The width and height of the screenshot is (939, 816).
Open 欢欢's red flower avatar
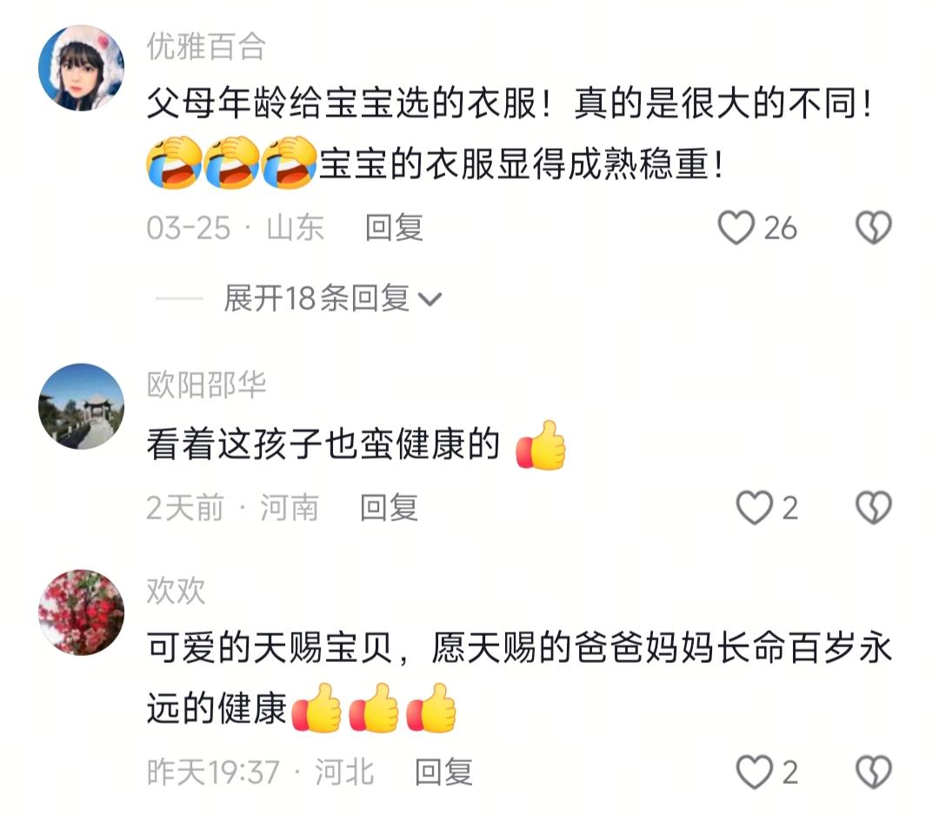[x=81, y=612]
